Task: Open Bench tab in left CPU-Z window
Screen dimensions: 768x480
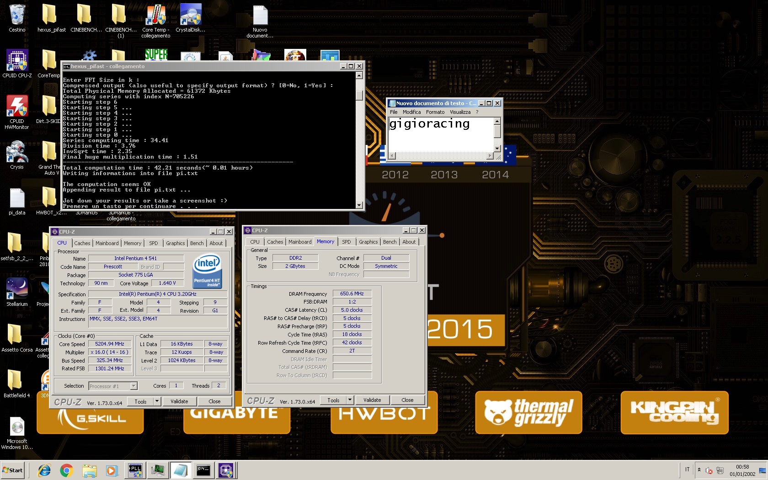Action: click(197, 243)
